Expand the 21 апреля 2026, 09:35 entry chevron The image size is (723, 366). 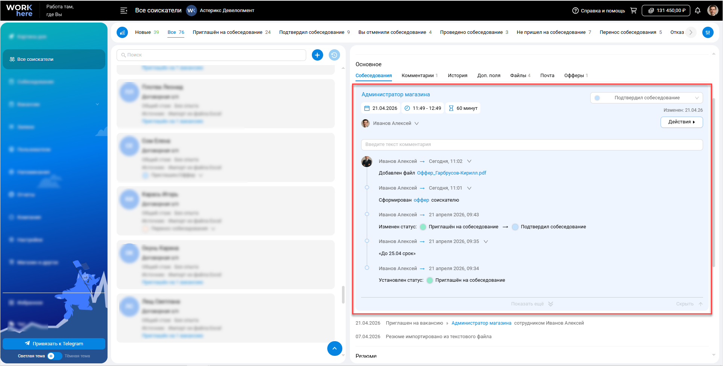click(486, 241)
